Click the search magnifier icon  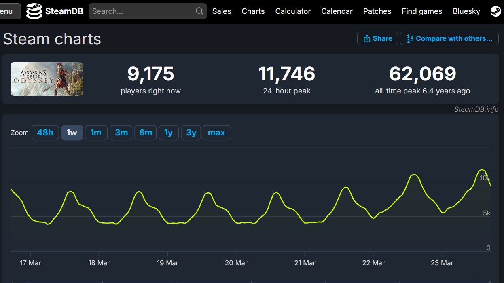tap(199, 11)
